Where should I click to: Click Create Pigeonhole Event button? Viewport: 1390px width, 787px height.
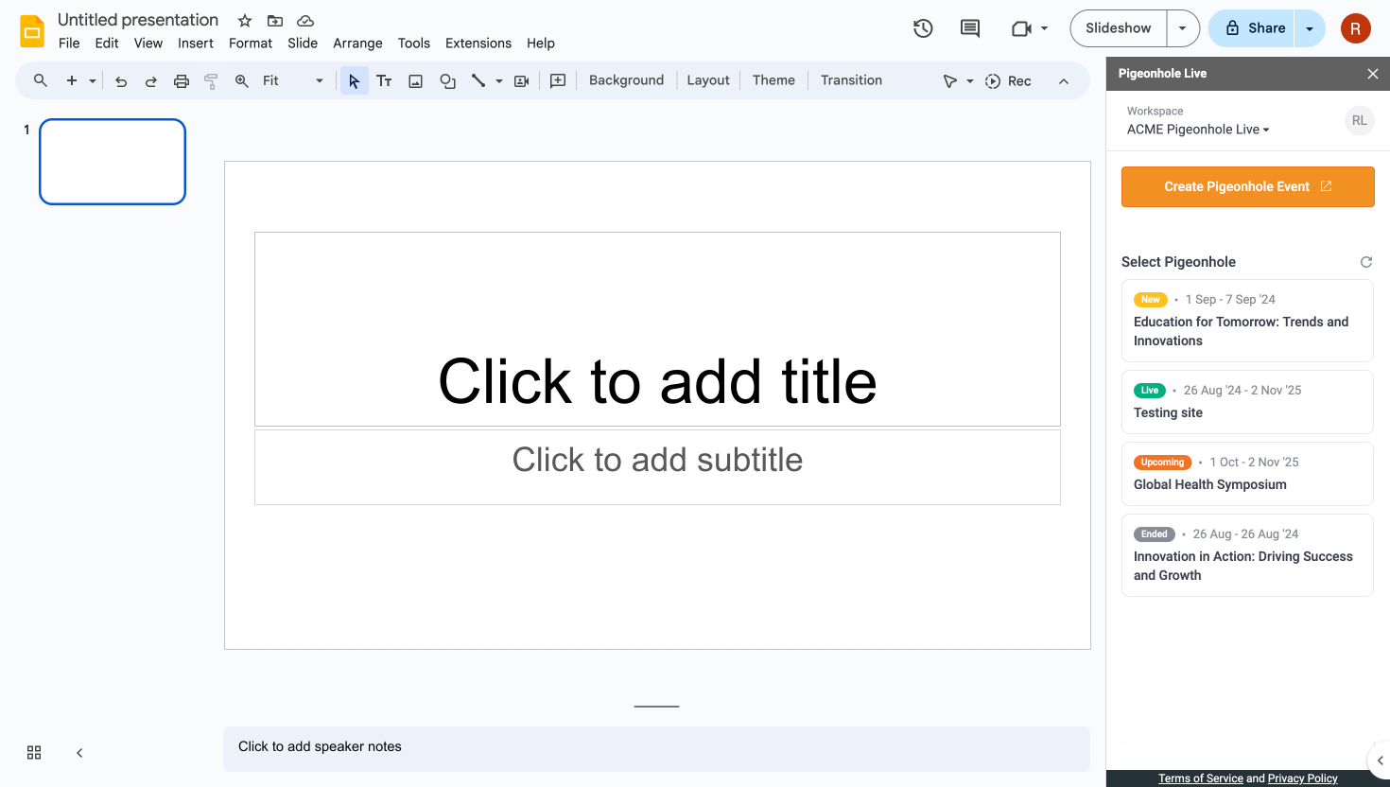point(1248,187)
